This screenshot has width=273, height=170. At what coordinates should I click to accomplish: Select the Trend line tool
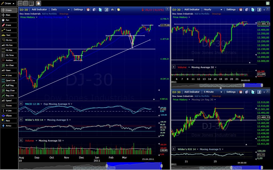click(9, 30)
